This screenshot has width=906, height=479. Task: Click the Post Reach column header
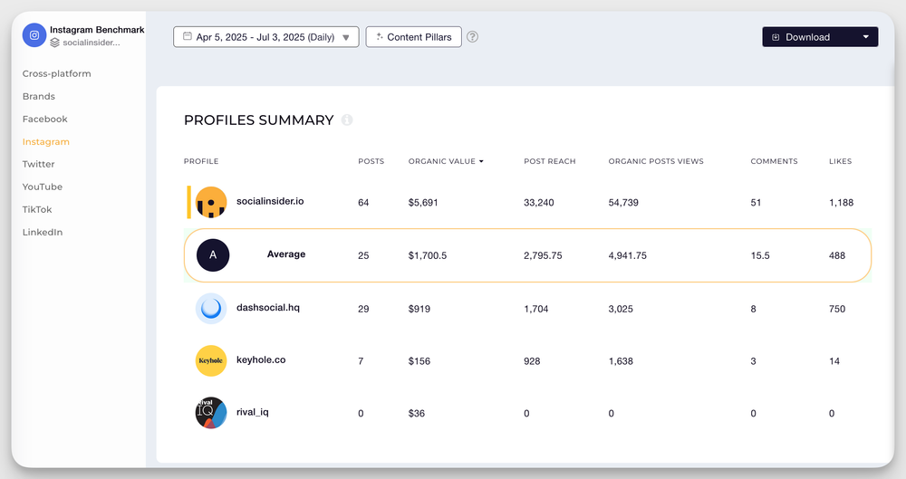tap(549, 161)
